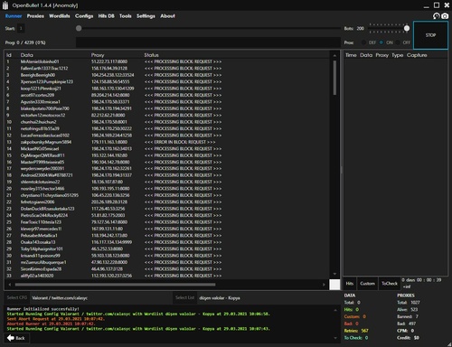Click the bot list vertical scrollbar thumb
The image size is (452, 347).
334,78
